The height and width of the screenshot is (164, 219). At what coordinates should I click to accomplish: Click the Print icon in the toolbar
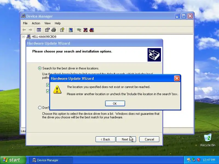(54, 30)
